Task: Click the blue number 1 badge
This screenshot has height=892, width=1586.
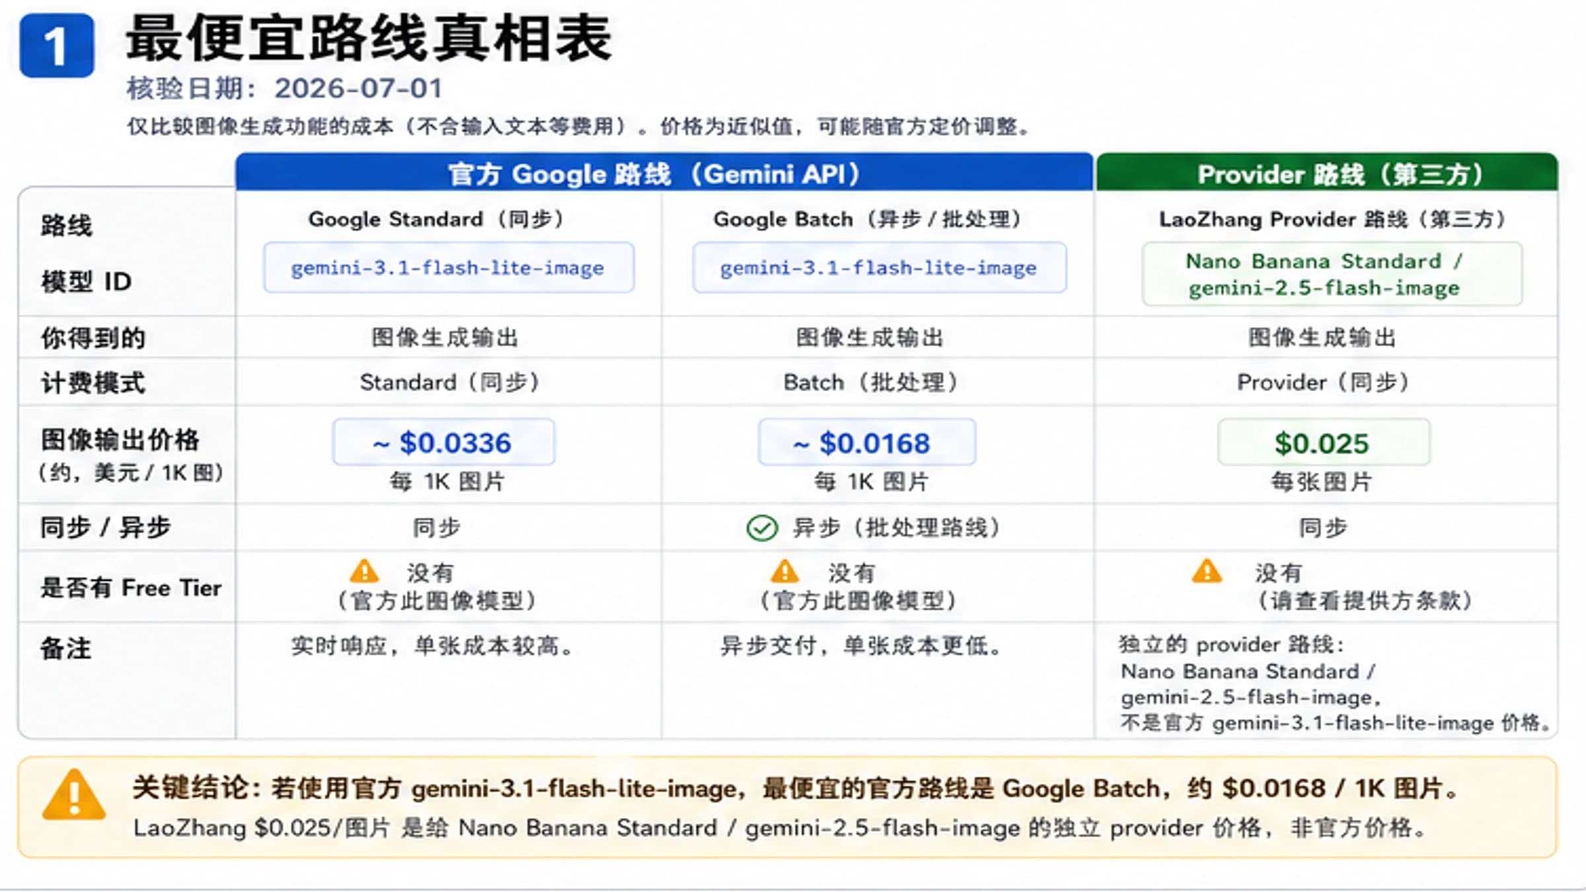Action: [57, 45]
